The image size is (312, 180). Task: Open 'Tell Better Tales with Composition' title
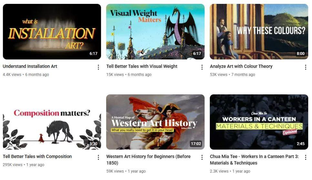pyautogui.click(x=37, y=156)
